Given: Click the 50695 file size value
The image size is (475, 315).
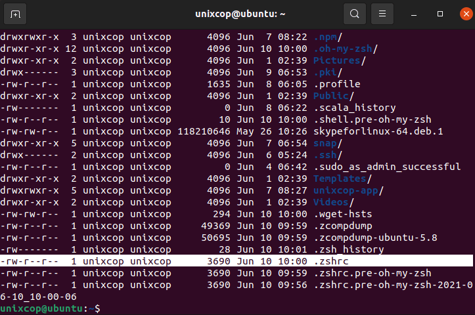Looking at the screenshot, I should click(215, 238).
